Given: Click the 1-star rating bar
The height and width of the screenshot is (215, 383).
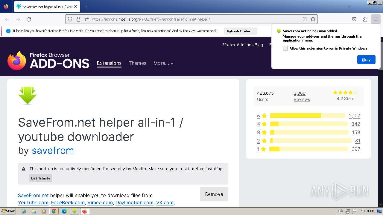Looking at the screenshot, I should coord(308,149).
